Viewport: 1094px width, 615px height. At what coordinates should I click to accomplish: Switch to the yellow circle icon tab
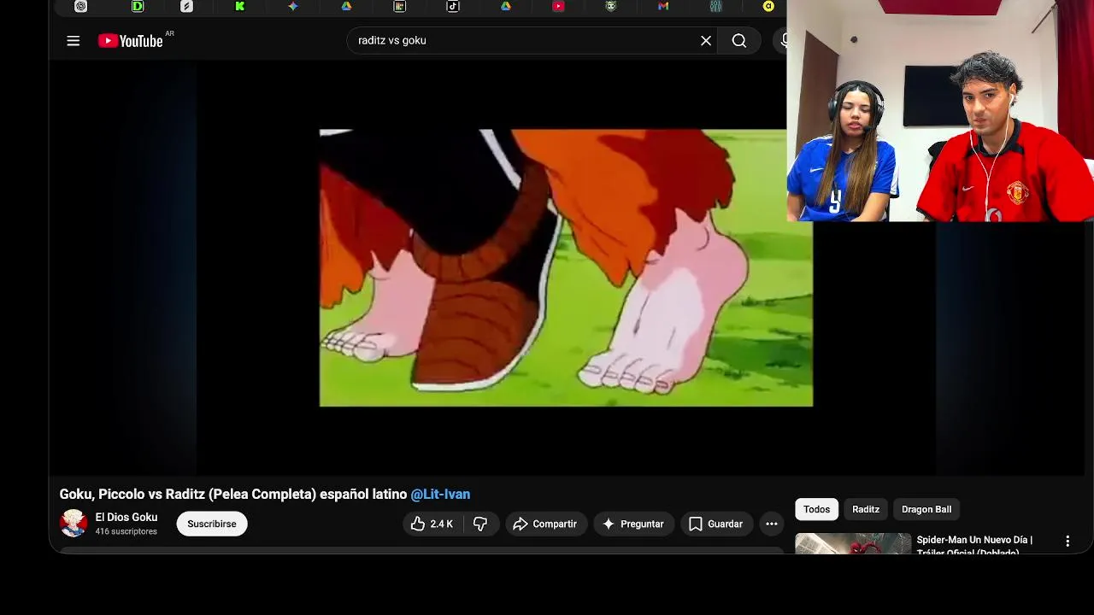click(x=768, y=6)
